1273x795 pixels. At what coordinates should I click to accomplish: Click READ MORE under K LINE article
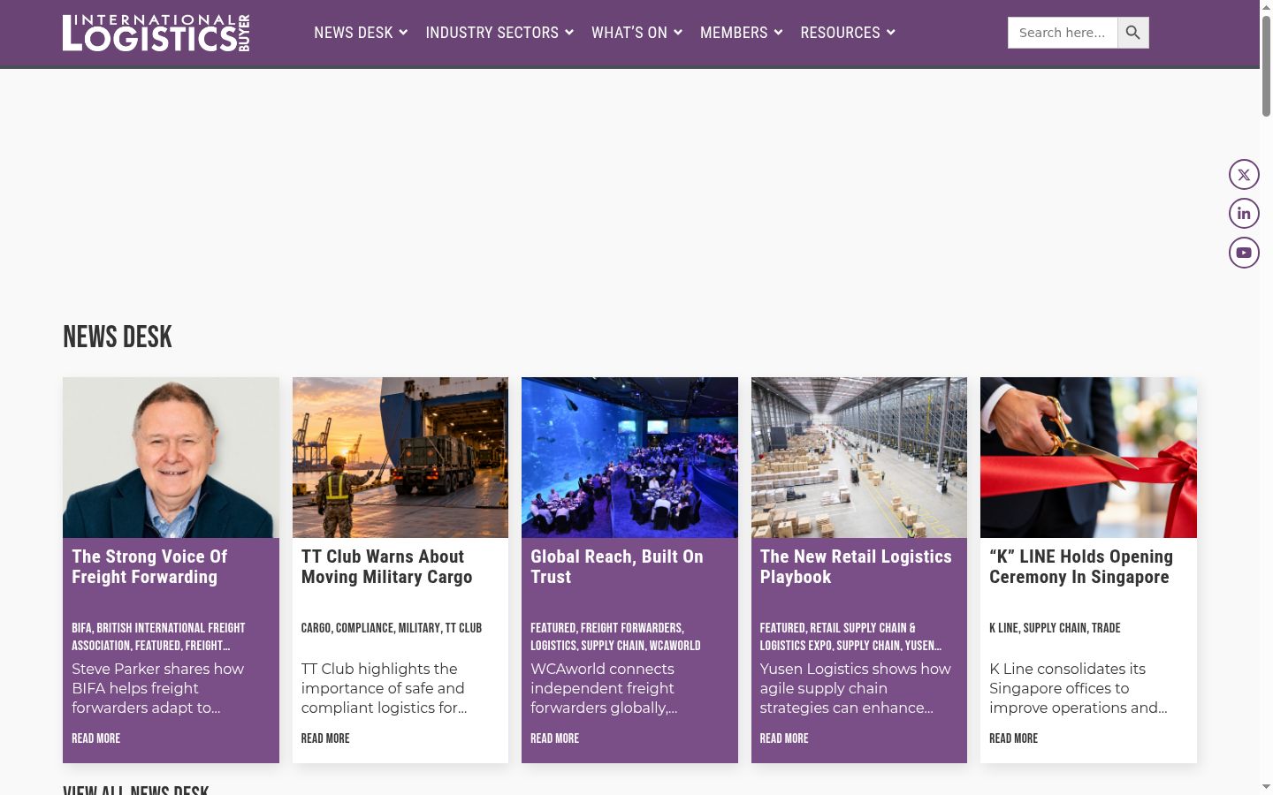tap(1013, 738)
